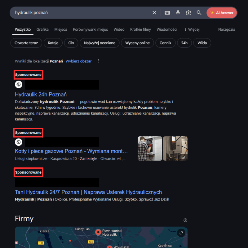The width and height of the screenshot is (248, 248).
Task: Click the magnifying glass search icon
Action: (x=199, y=13)
